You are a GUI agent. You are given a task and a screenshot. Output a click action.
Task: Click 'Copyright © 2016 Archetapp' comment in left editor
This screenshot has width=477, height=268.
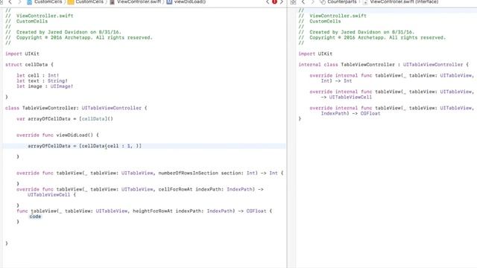(54, 37)
